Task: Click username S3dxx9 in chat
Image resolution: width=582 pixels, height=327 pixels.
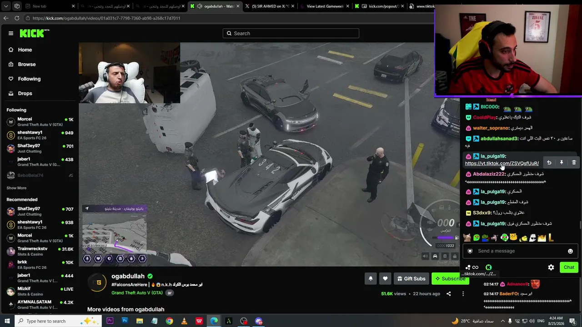Action: 482,213
